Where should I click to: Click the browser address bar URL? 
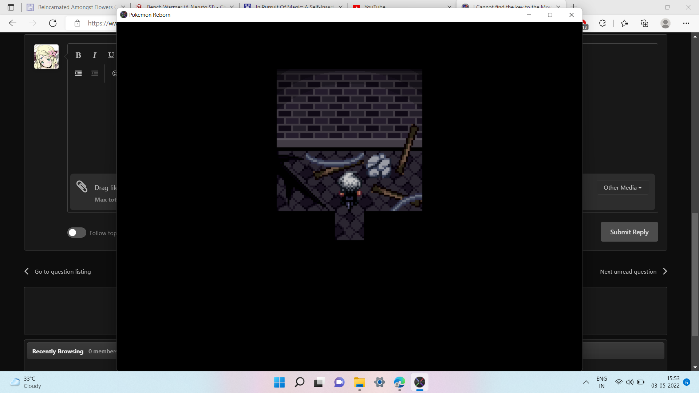[x=102, y=23]
